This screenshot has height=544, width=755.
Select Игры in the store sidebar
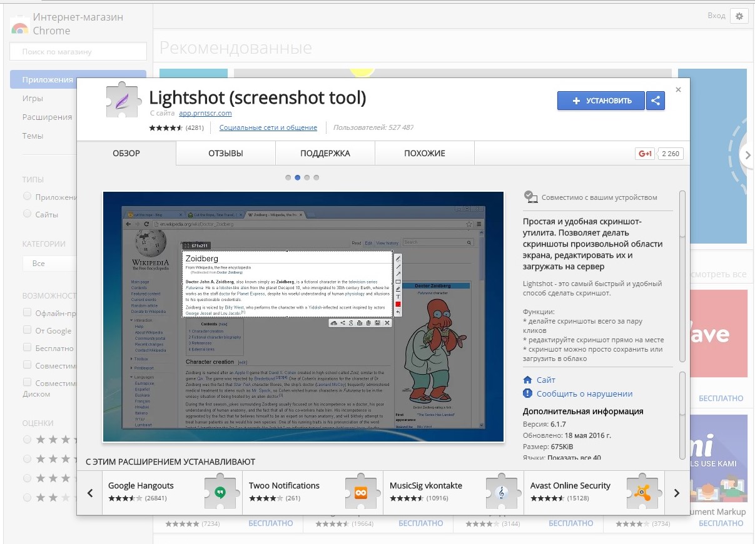(x=33, y=98)
